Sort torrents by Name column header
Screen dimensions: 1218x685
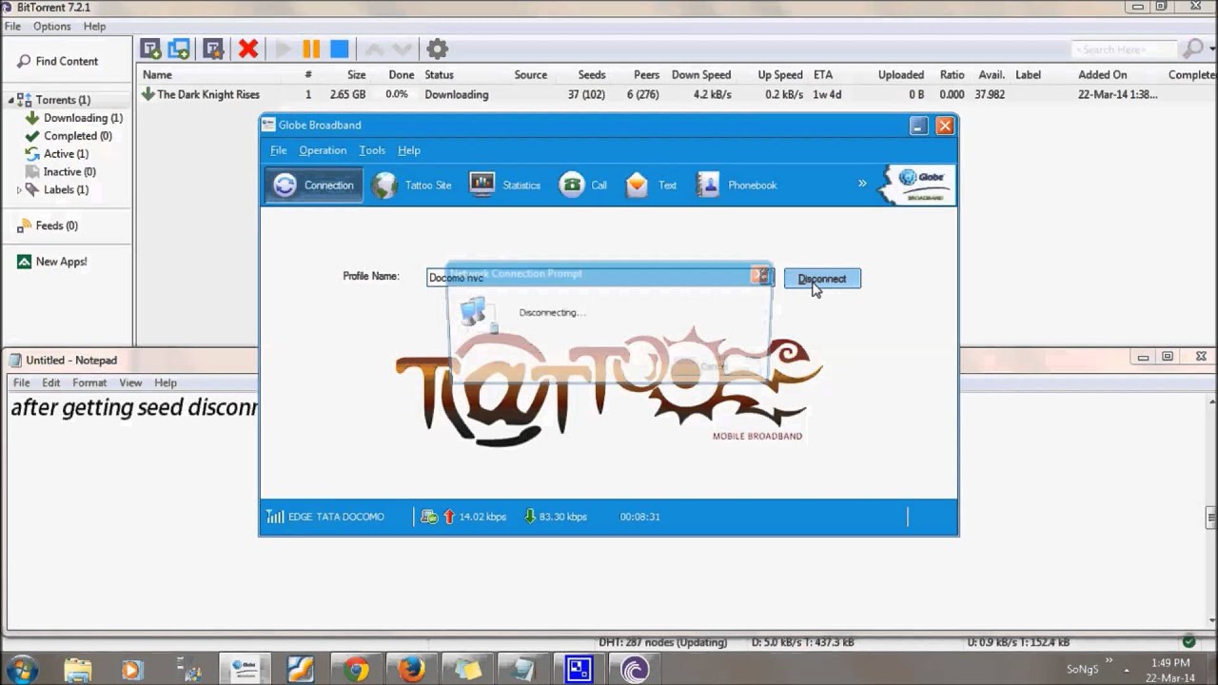[x=157, y=74]
